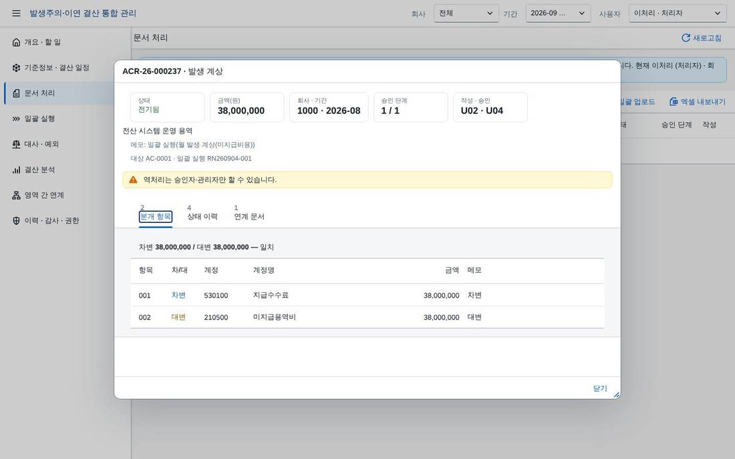
Task: Close the dialog with 닫기
Action: pyautogui.click(x=600, y=388)
